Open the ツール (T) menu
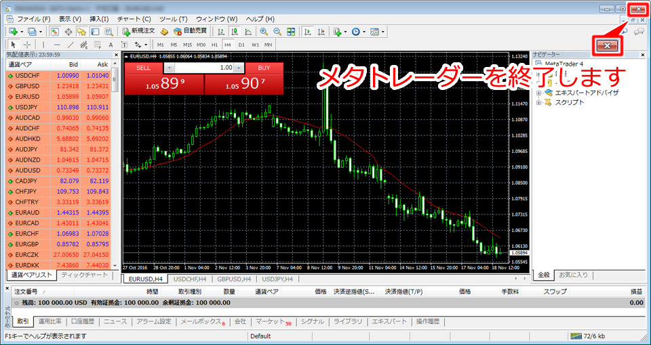The image size is (651, 345). (173, 19)
